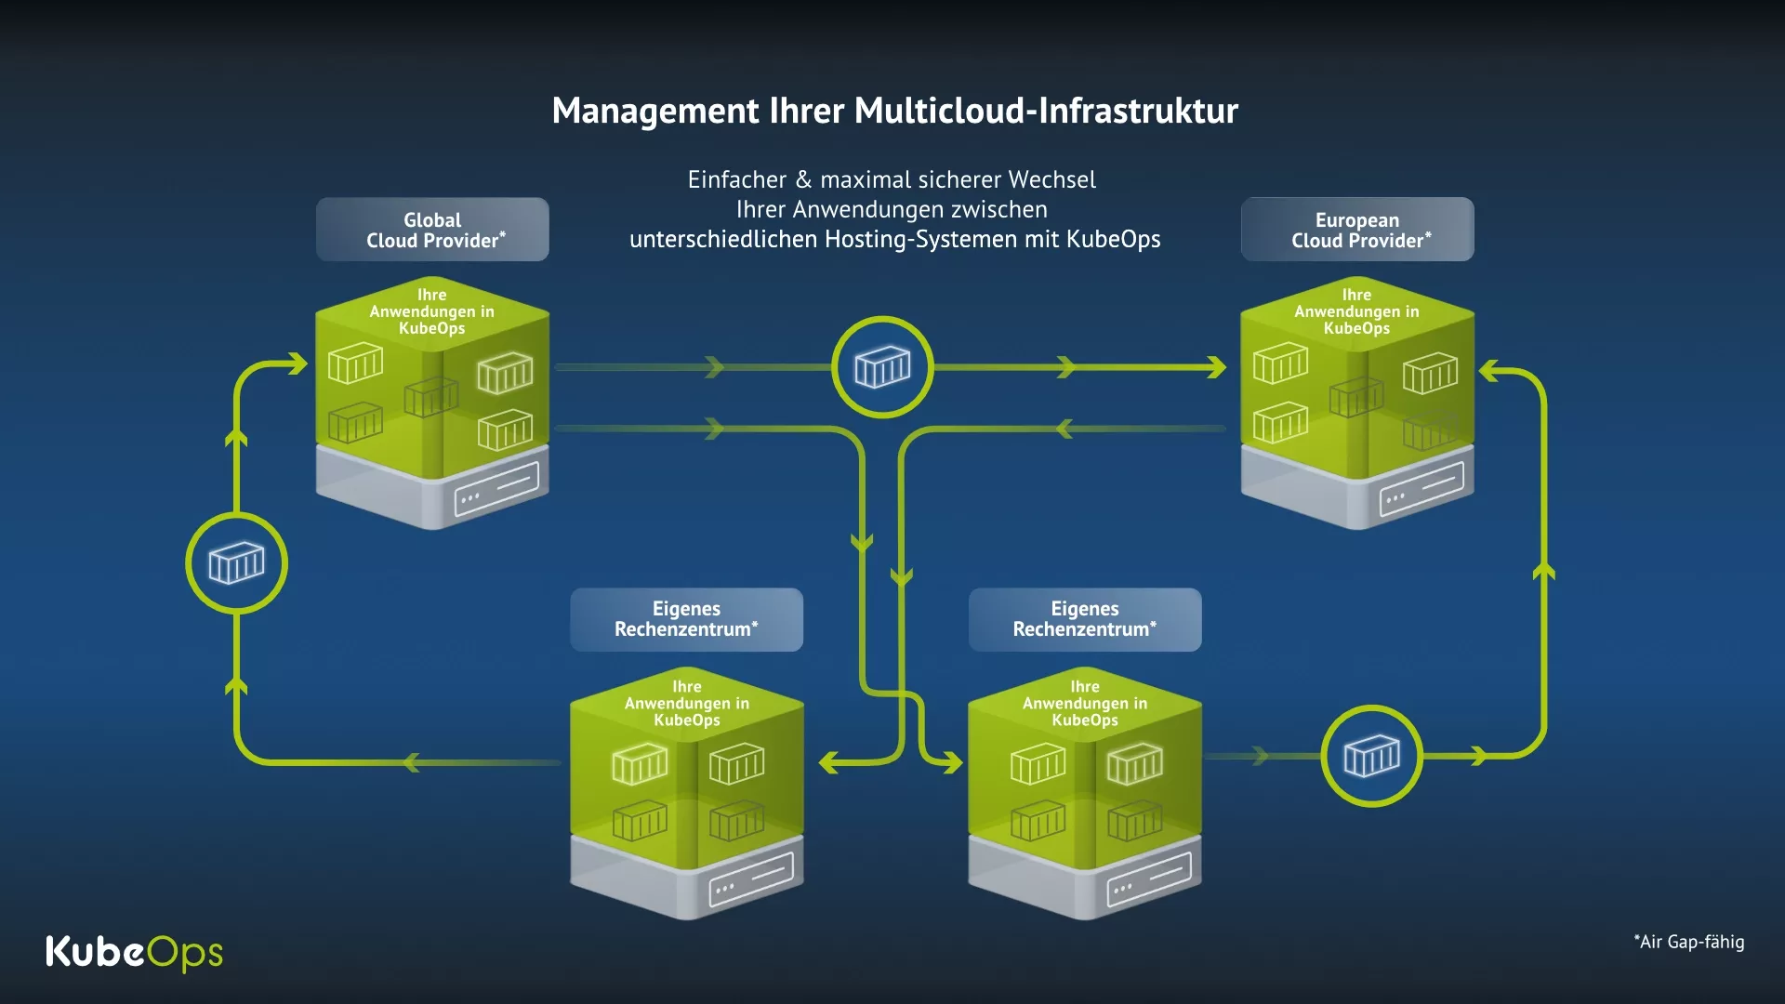The height and width of the screenshot is (1004, 1785).
Task: Click the text 'Einfacher & maximal sicherer Wechsel'
Action: click(892, 179)
